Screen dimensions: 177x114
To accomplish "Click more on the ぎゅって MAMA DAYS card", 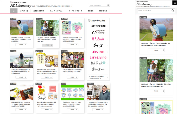I will pyautogui.click(x=47, y=110).
